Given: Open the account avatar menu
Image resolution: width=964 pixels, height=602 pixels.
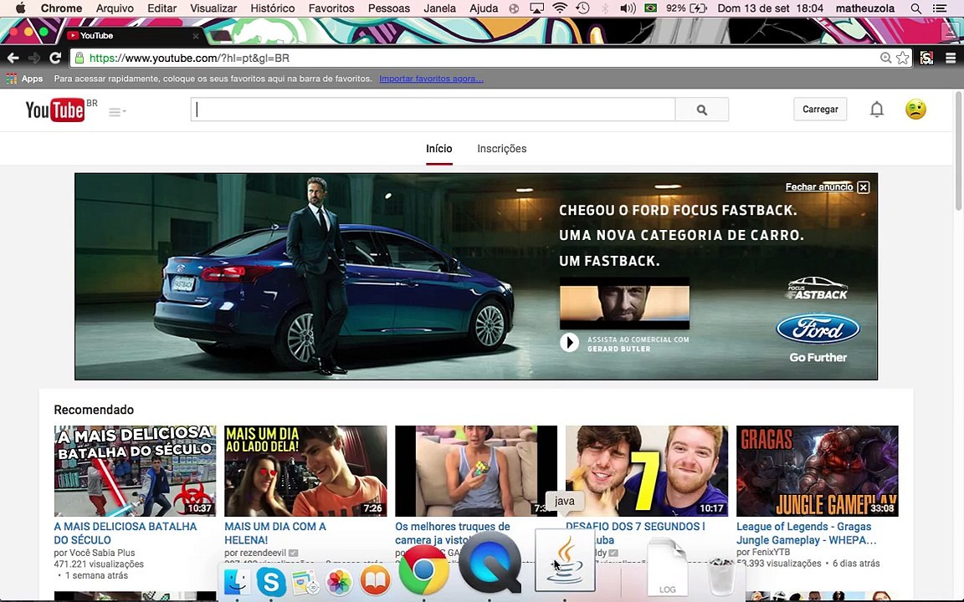Looking at the screenshot, I should [915, 110].
